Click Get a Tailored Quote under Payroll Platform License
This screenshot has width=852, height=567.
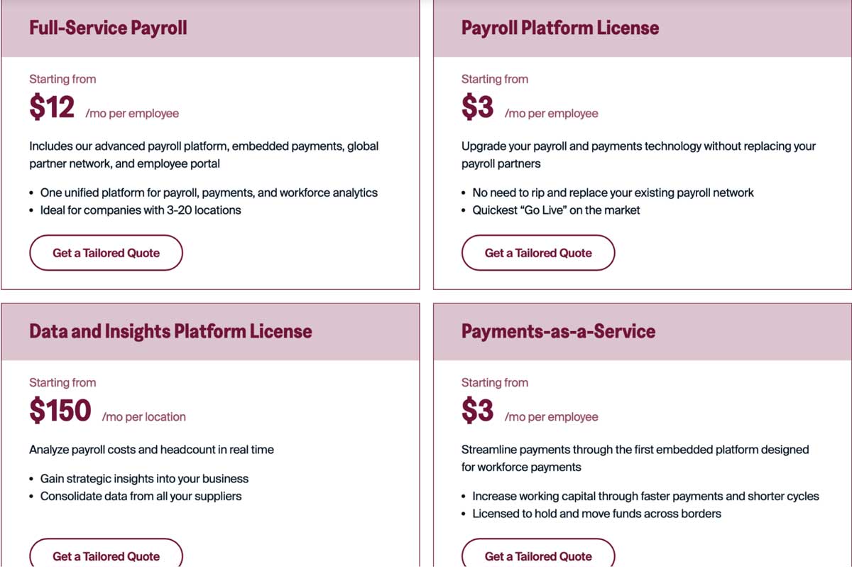(538, 252)
